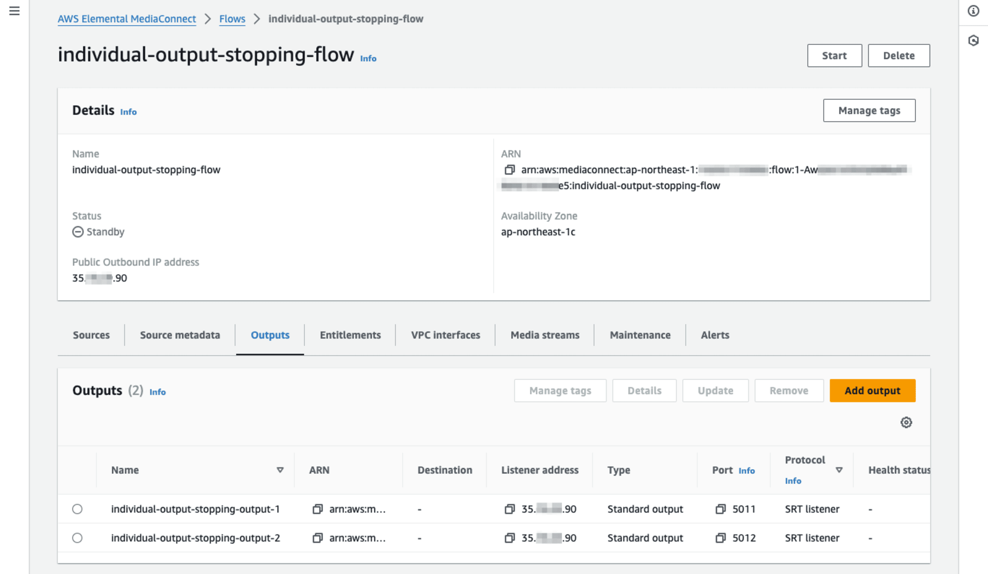Open the Maintenance tab
The height and width of the screenshot is (574, 988).
(640, 335)
